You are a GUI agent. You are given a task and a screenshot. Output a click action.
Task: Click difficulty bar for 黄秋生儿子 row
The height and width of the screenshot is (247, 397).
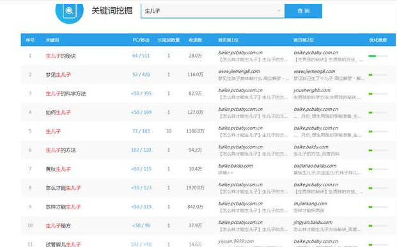pyautogui.click(x=378, y=169)
